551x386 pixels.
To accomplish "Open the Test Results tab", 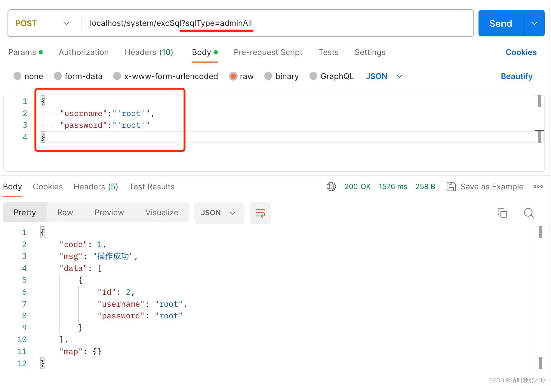I will tap(152, 187).
